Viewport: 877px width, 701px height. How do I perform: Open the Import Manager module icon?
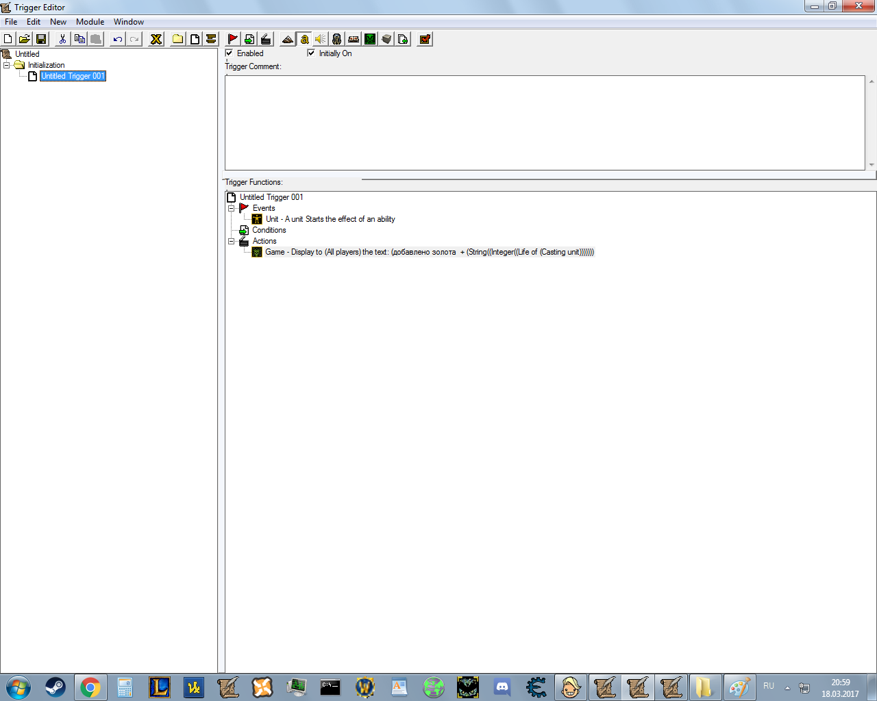click(403, 39)
